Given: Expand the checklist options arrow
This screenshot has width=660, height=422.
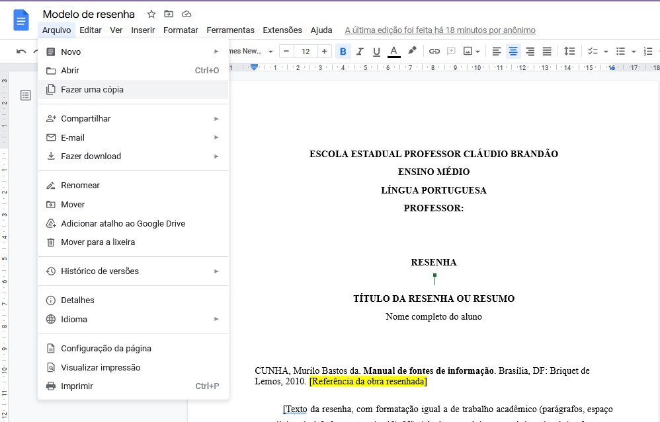Looking at the screenshot, I should (x=606, y=52).
